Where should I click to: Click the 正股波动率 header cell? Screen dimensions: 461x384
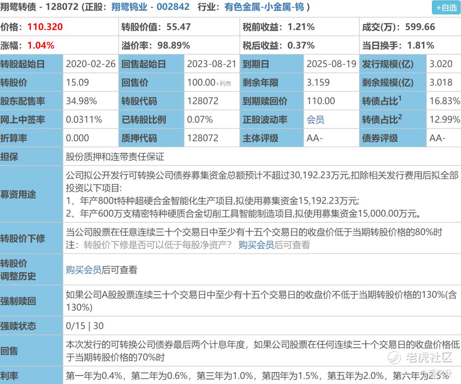pyautogui.click(x=272, y=119)
